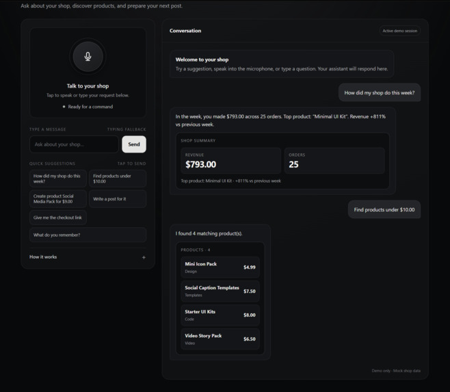Click the $6.50 price
The height and width of the screenshot is (392, 450).
[x=250, y=339]
